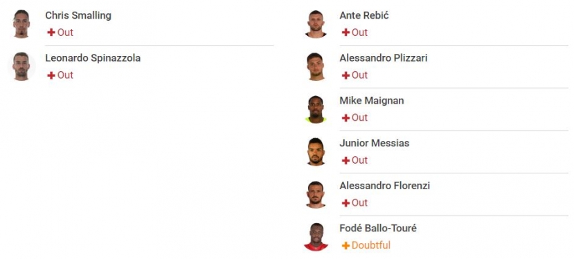
Task: Click the Doubtful status label
Action: coord(371,245)
